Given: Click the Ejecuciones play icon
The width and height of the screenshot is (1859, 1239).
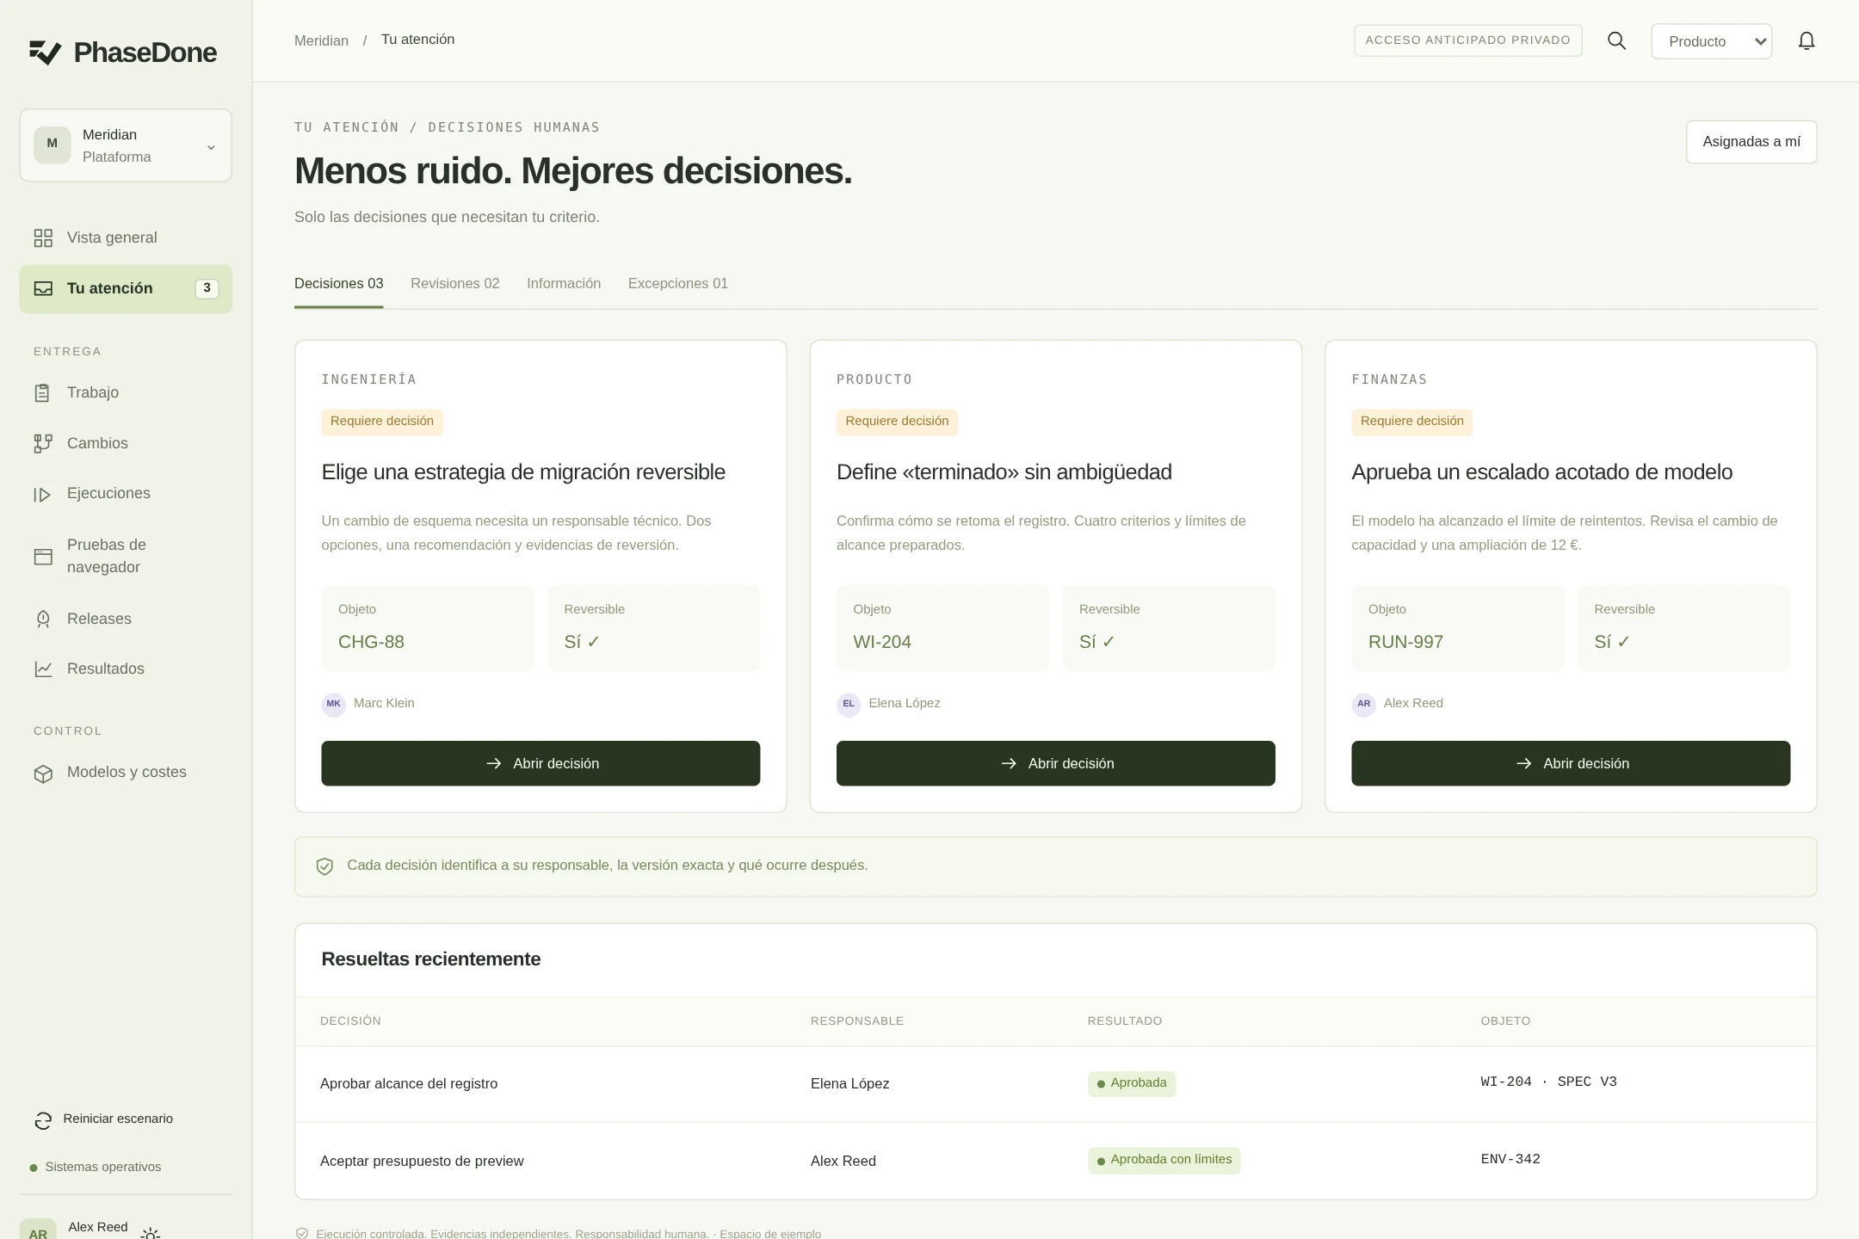Looking at the screenshot, I should point(43,494).
